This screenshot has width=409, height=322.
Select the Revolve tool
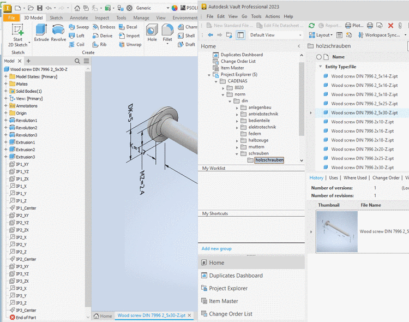(x=58, y=32)
